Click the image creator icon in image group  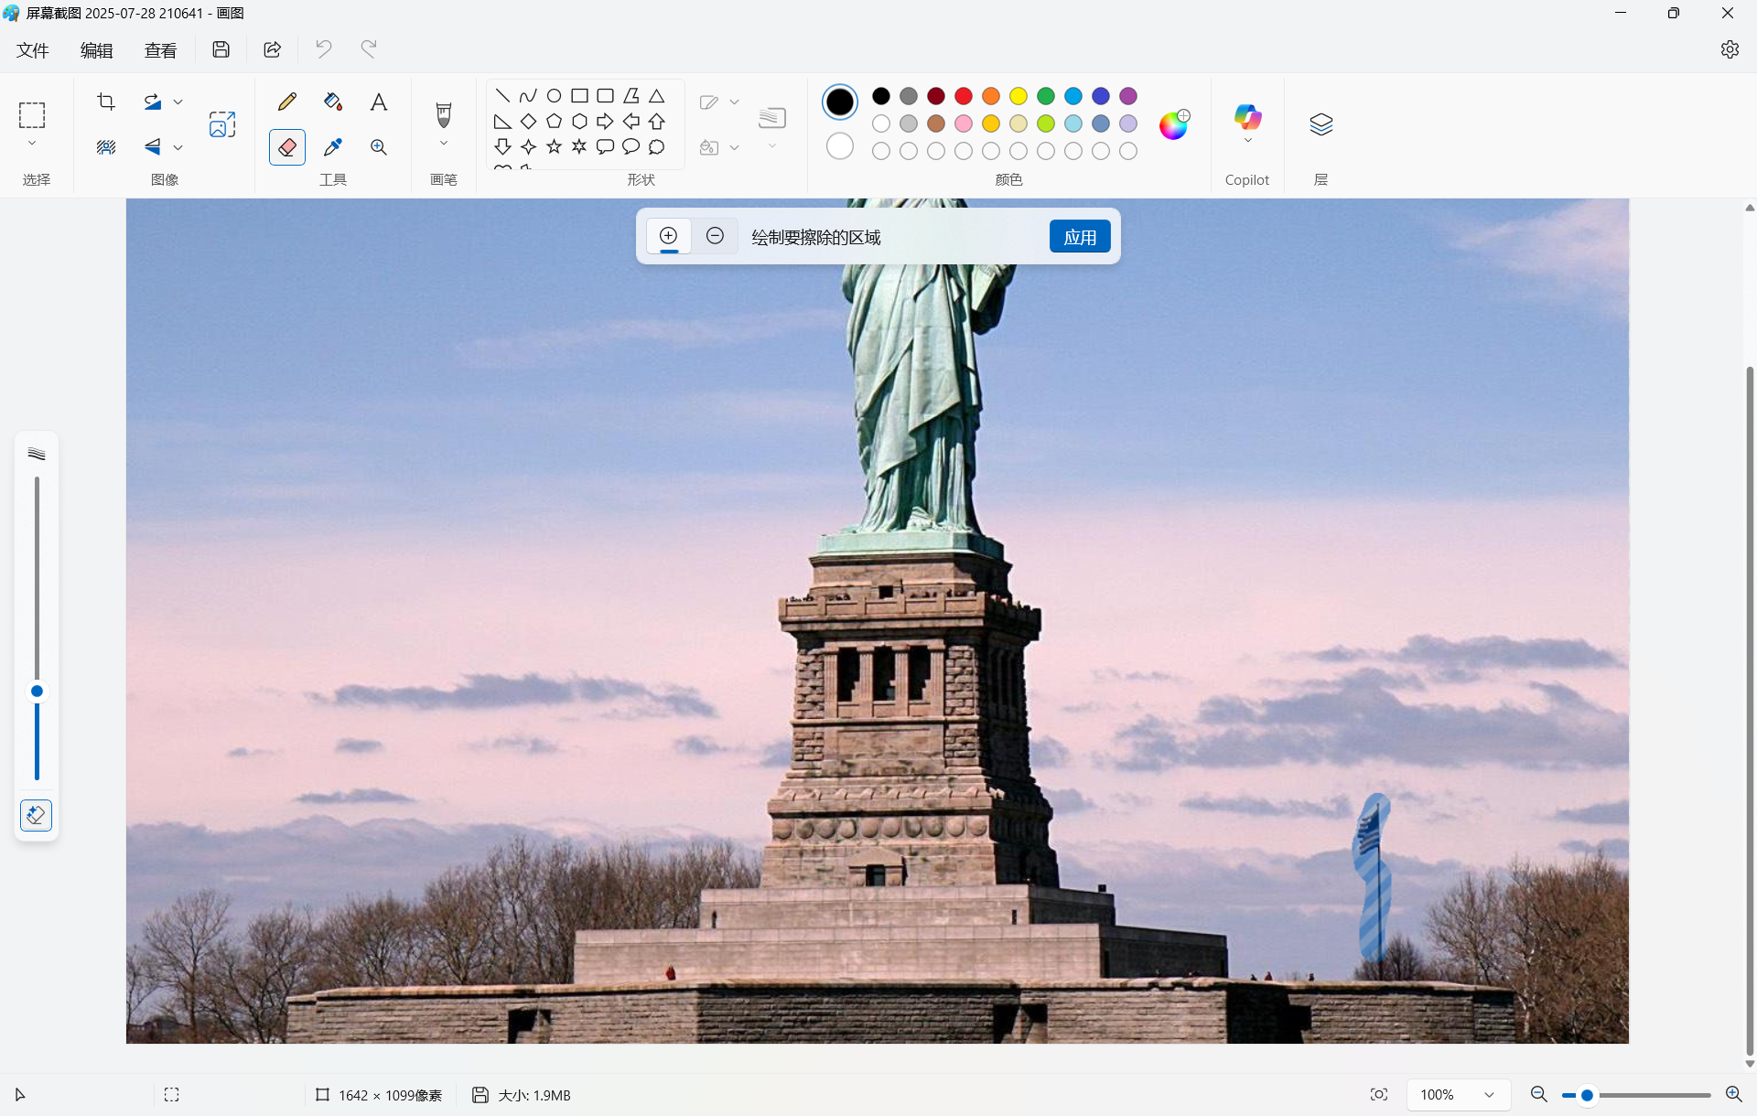pyautogui.click(x=222, y=123)
